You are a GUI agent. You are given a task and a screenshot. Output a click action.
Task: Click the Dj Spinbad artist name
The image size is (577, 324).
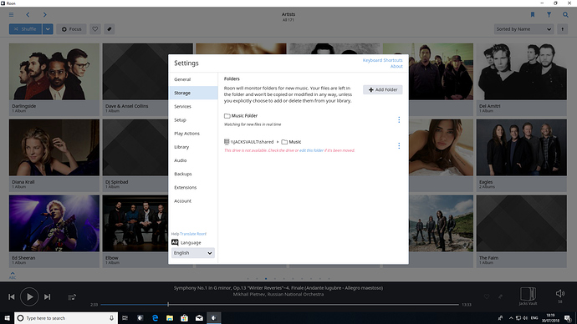116,182
